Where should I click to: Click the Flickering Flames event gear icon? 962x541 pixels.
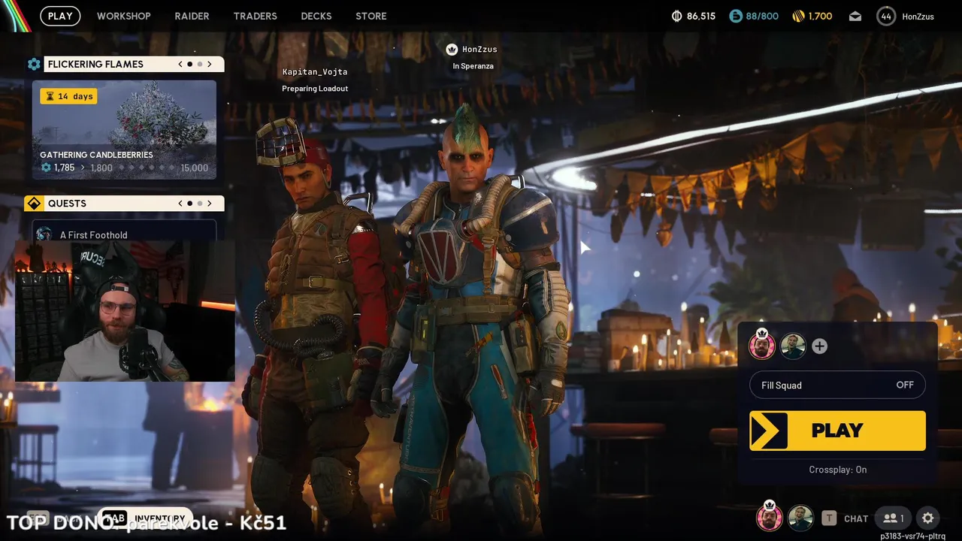pyautogui.click(x=34, y=65)
